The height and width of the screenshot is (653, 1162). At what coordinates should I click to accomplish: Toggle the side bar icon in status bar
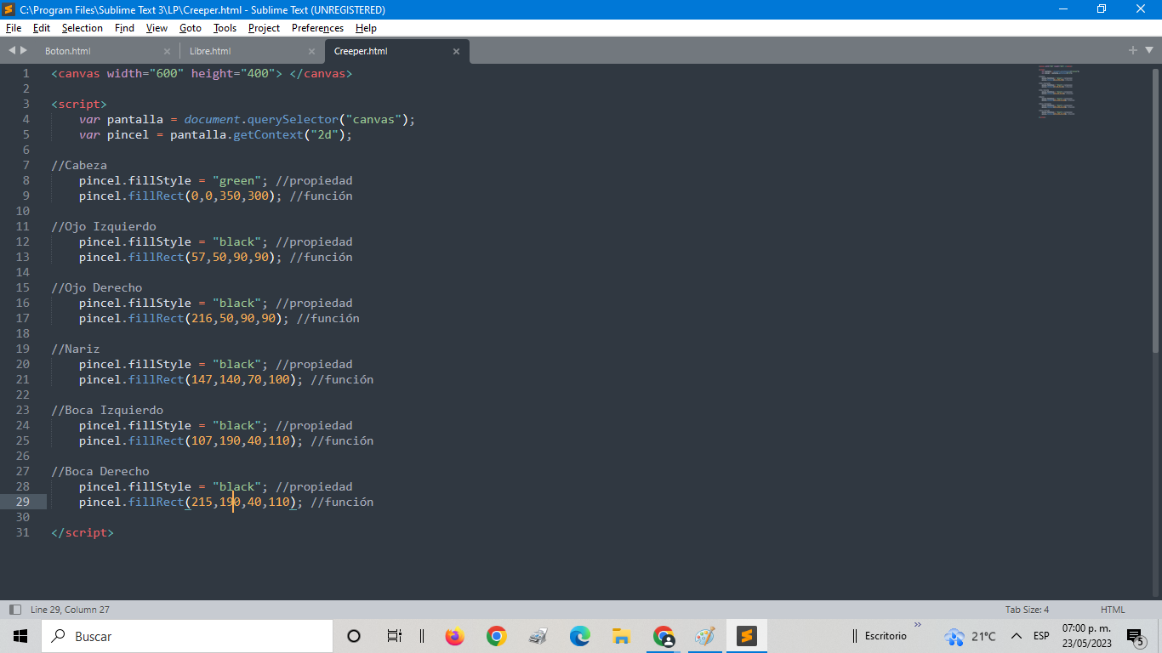click(14, 610)
